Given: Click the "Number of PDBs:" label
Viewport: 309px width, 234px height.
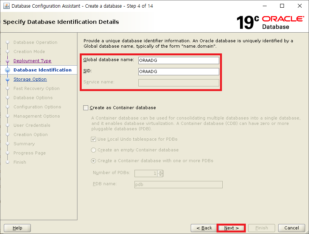Looking at the screenshot, I should 111,173.
